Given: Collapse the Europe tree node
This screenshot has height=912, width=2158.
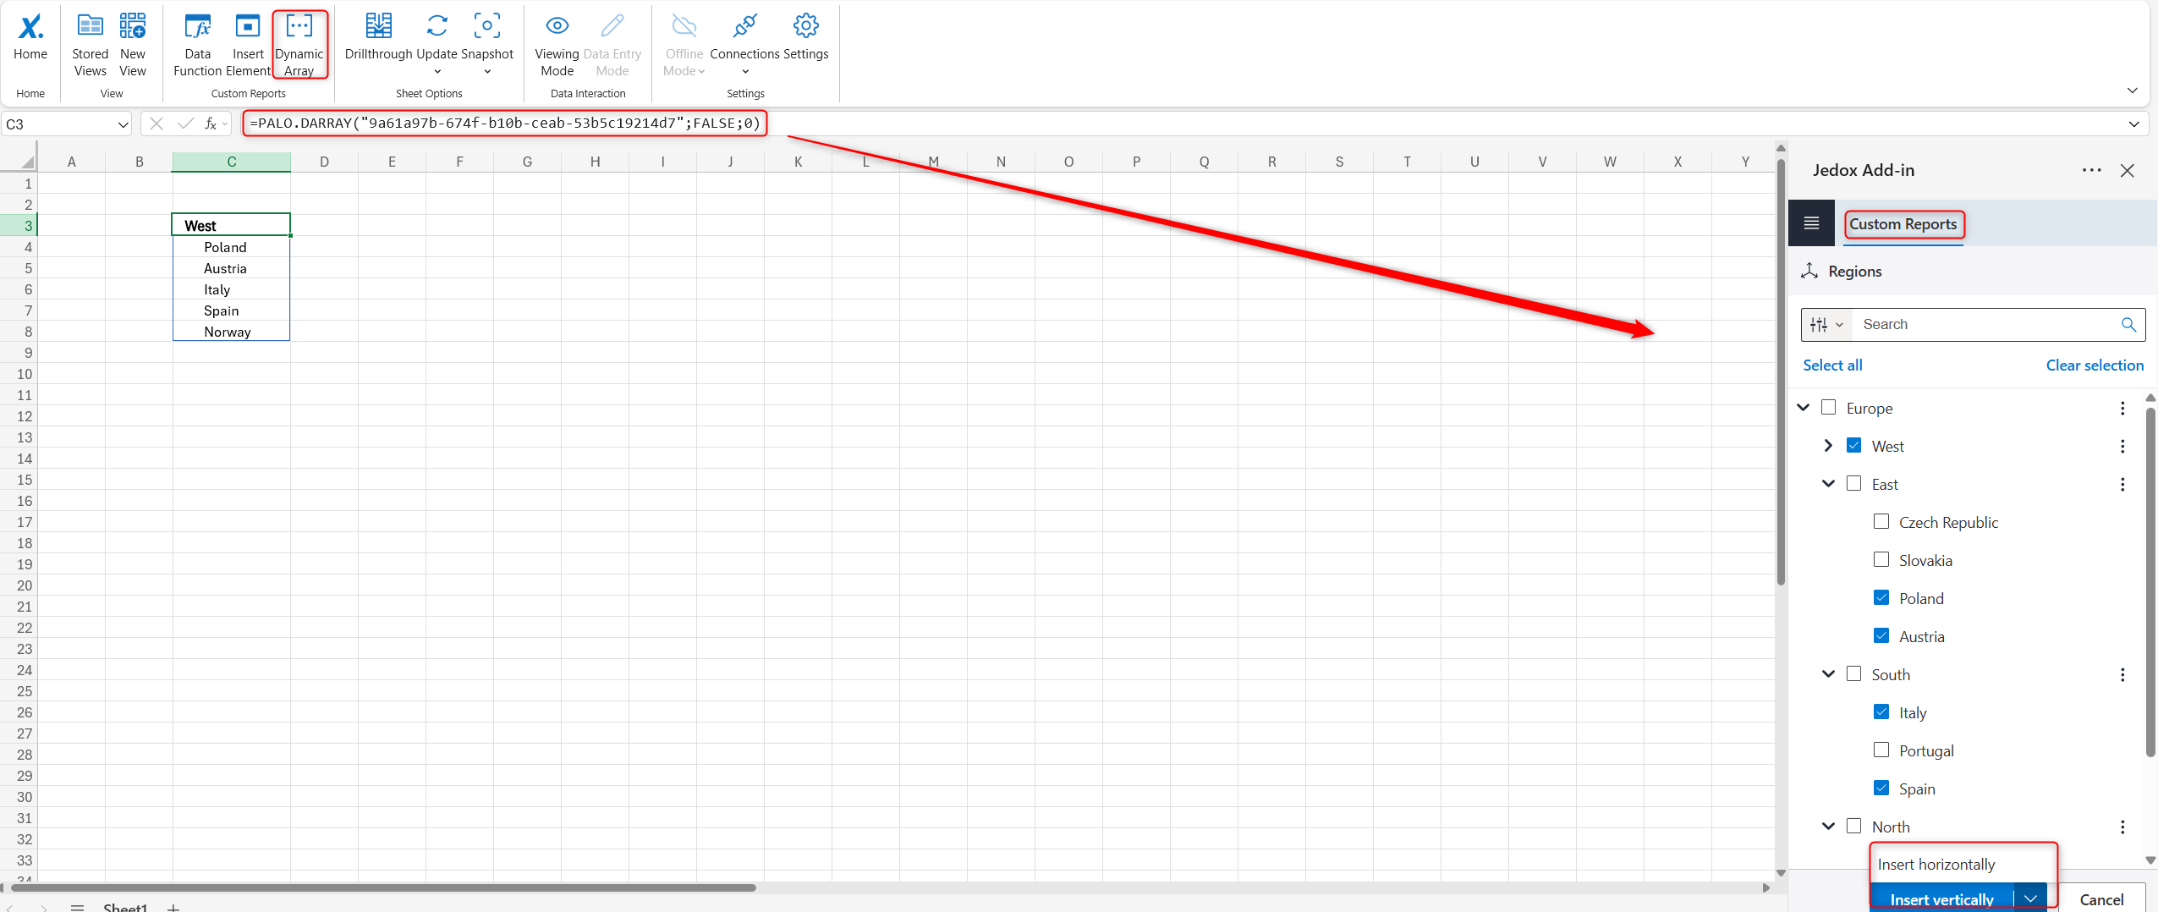Looking at the screenshot, I should point(1804,407).
